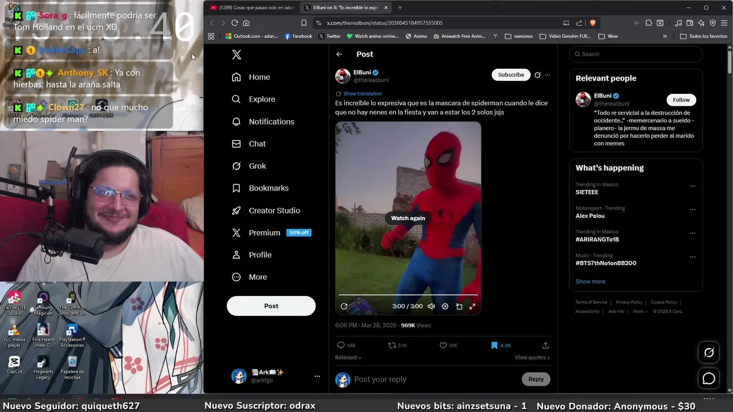Open the floating chat bubble button
The width and height of the screenshot is (733, 412).
tap(709, 379)
